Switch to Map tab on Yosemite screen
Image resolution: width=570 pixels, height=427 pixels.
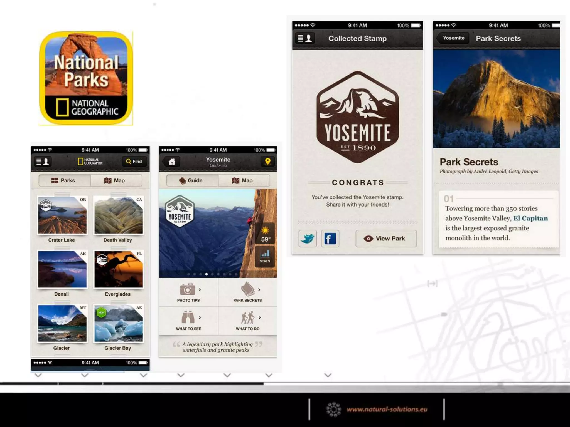point(244,180)
